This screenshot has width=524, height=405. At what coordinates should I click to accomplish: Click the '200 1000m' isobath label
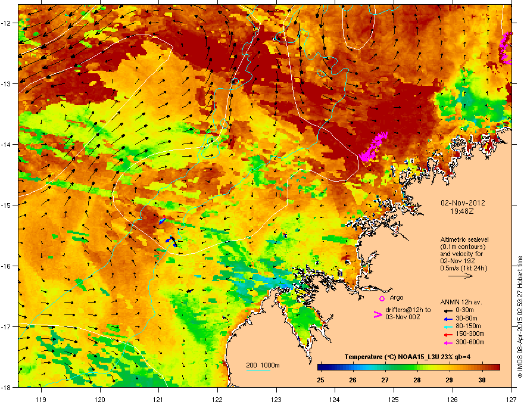263,365
